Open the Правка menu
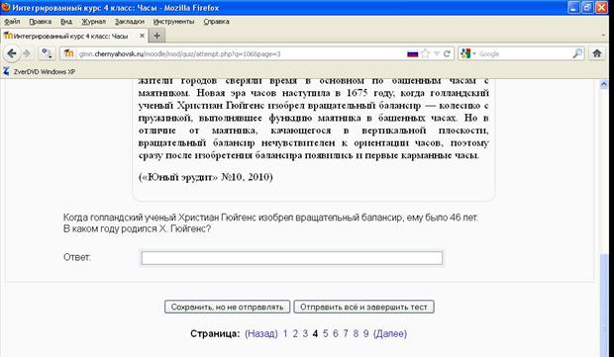Screen dimensions: 614x357 coord(41,22)
